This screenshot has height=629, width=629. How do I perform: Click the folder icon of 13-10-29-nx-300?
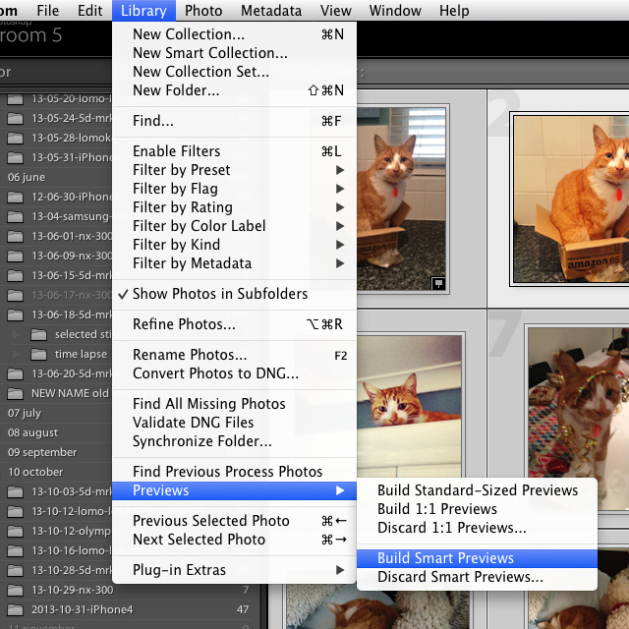[16, 590]
